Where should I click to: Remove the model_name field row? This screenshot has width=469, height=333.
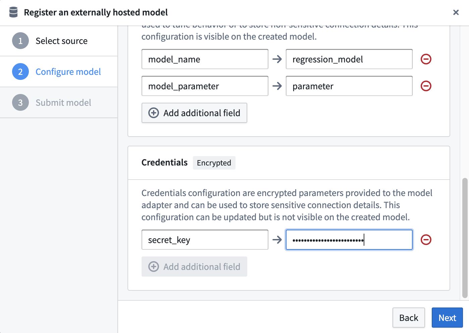426,59
